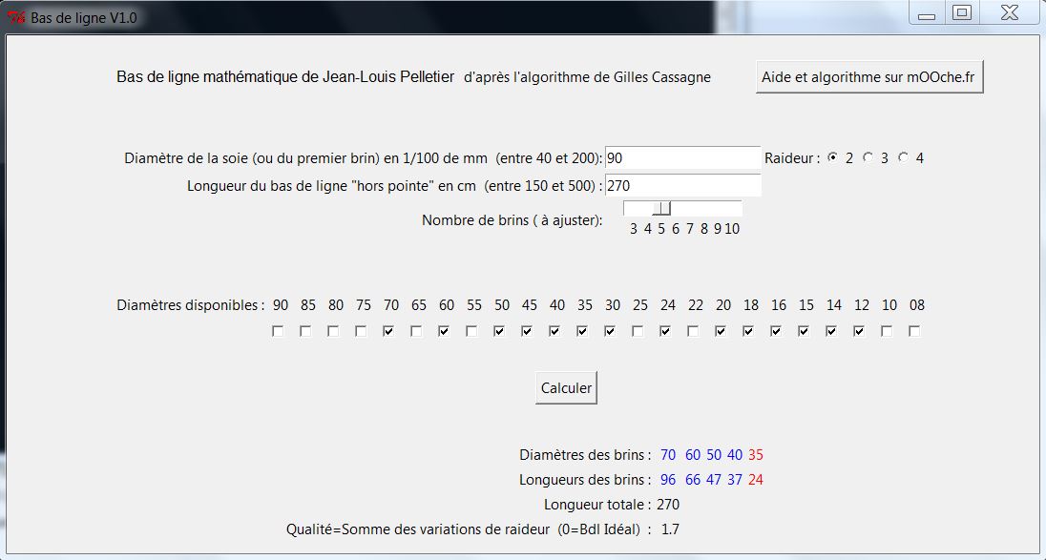Uncheck the diameter 30 checkbox

[x=611, y=331]
